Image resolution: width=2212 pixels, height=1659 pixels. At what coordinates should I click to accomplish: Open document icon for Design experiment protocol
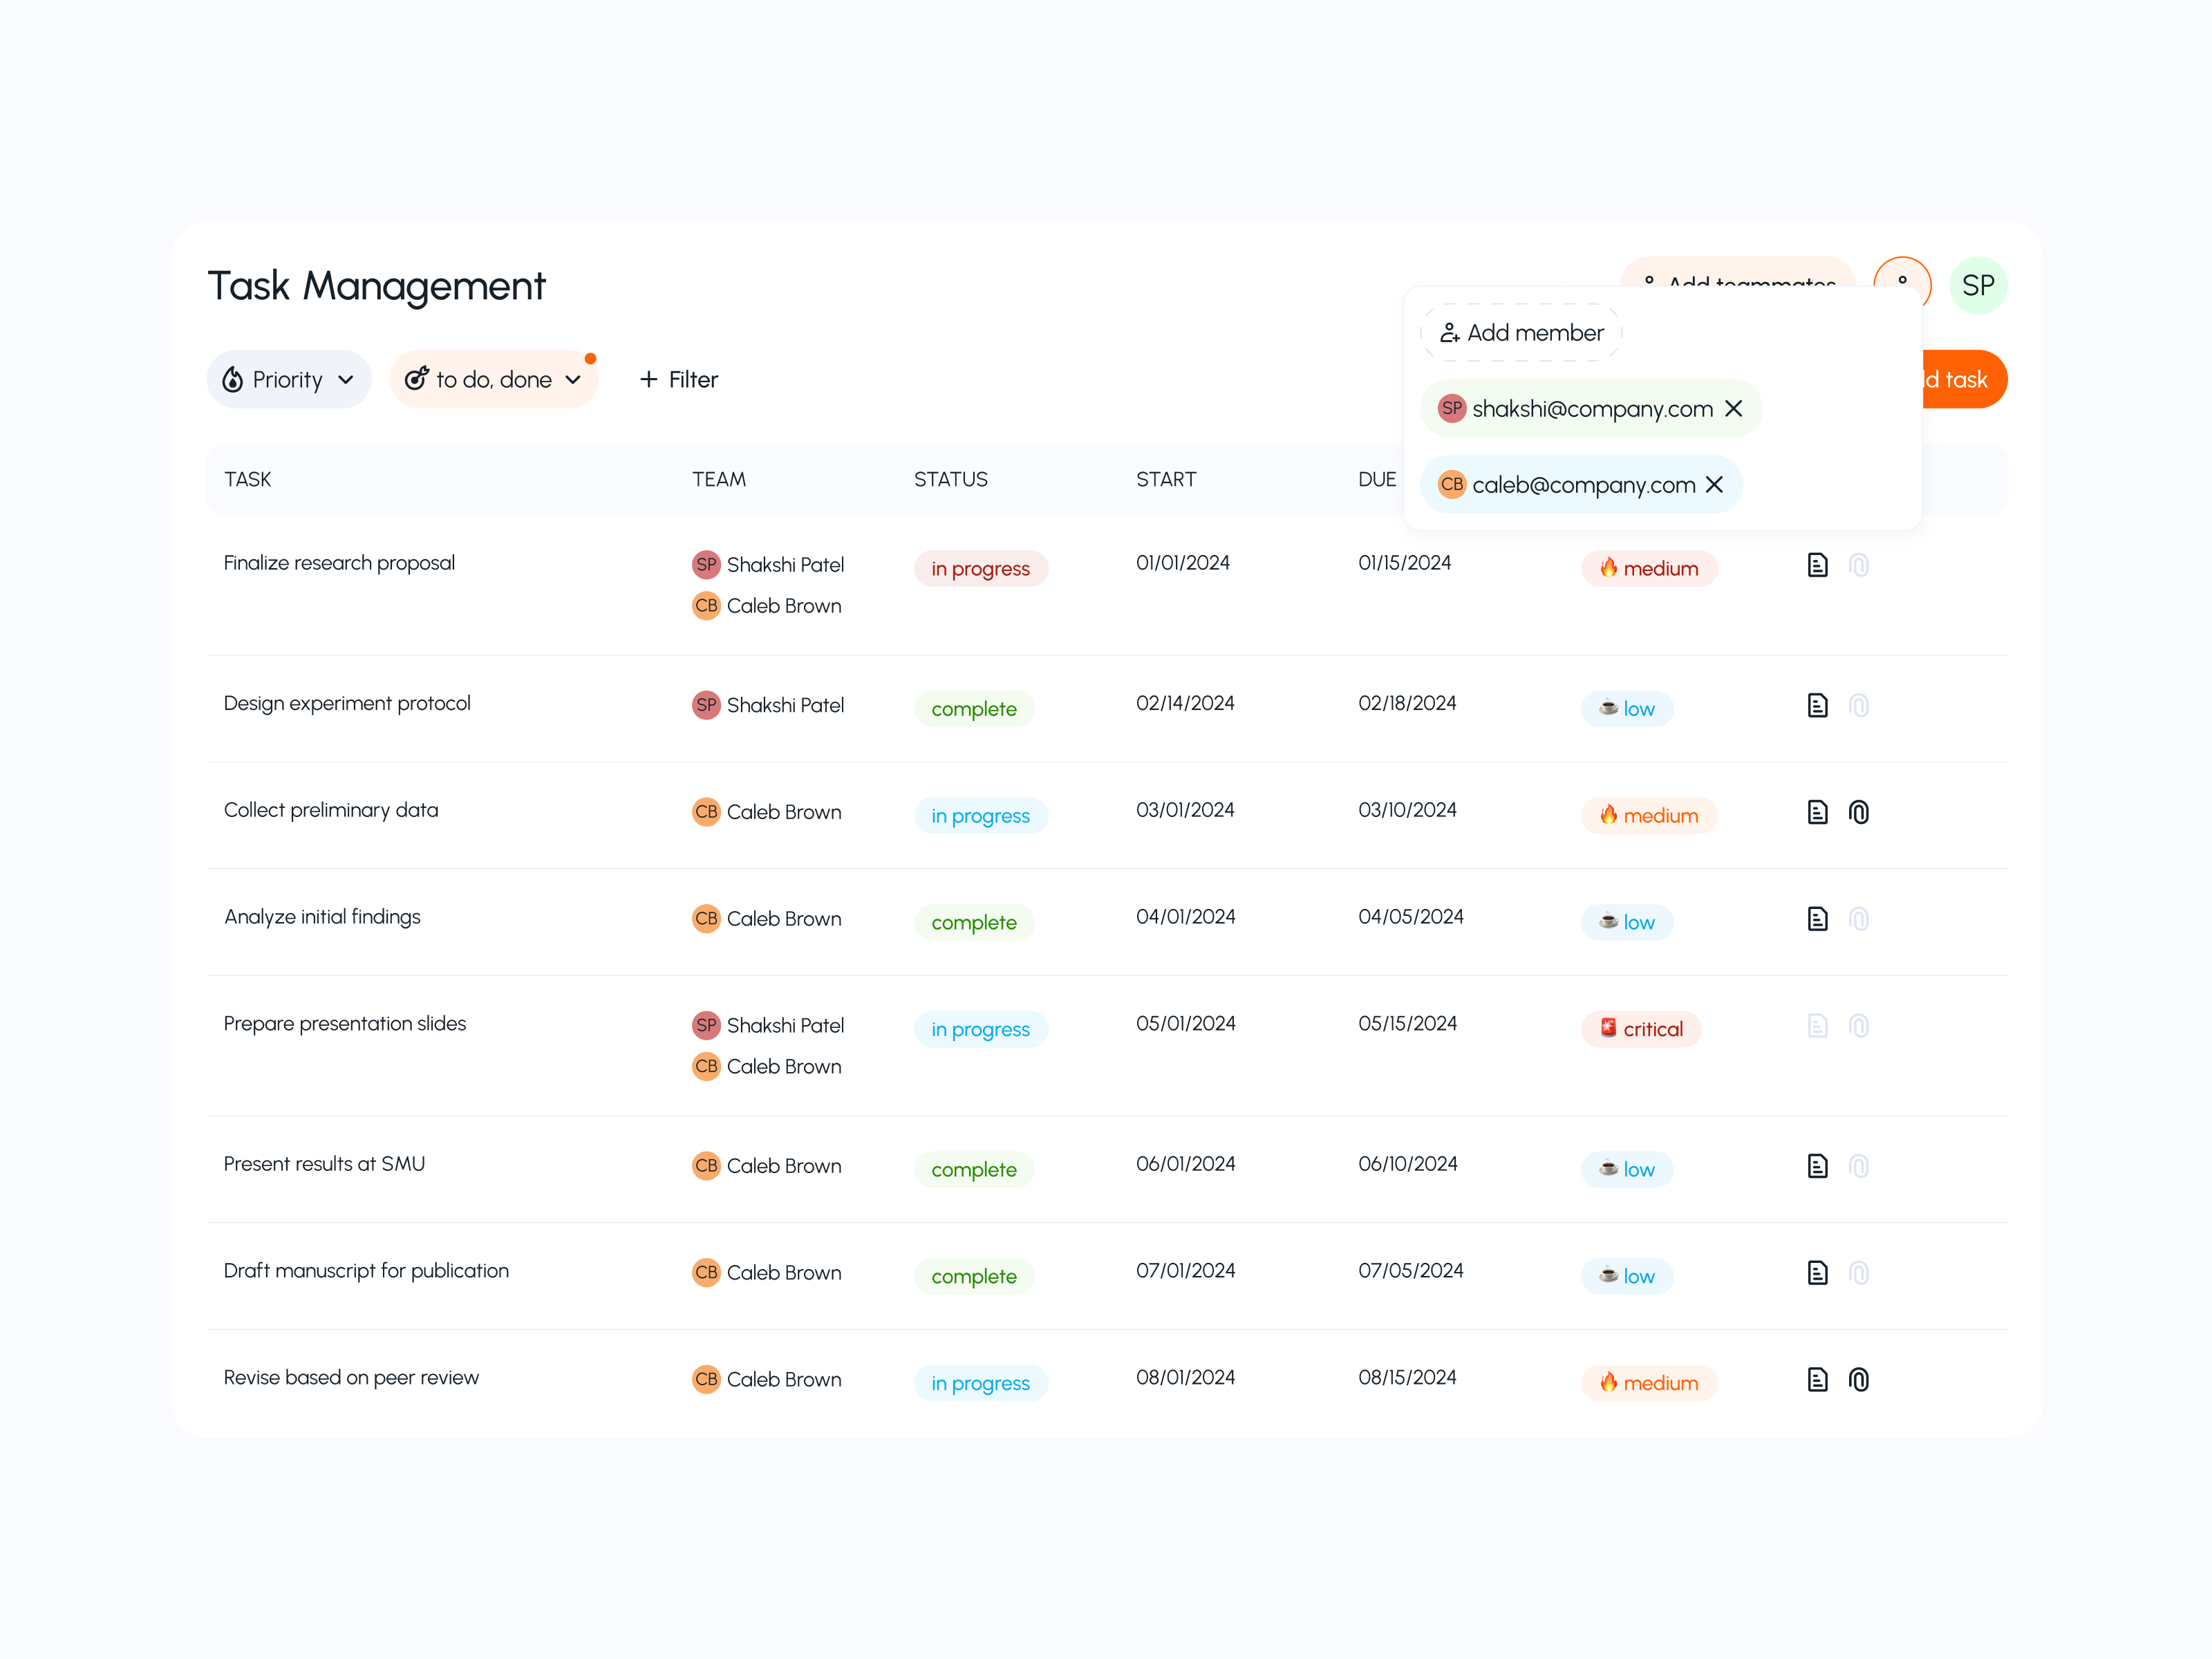click(x=1817, y=705)
